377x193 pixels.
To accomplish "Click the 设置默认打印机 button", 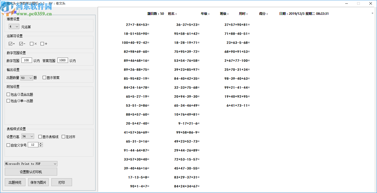I will [31, 172].
